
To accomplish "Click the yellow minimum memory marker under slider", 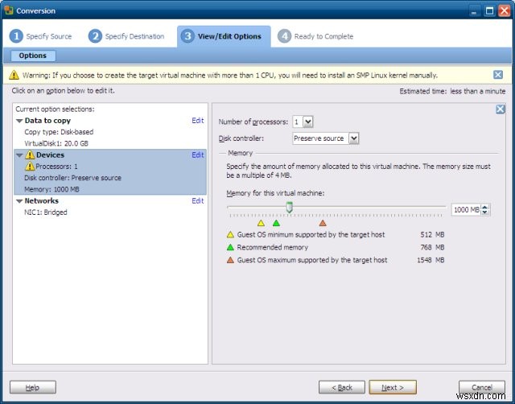I will pos(261,224).
